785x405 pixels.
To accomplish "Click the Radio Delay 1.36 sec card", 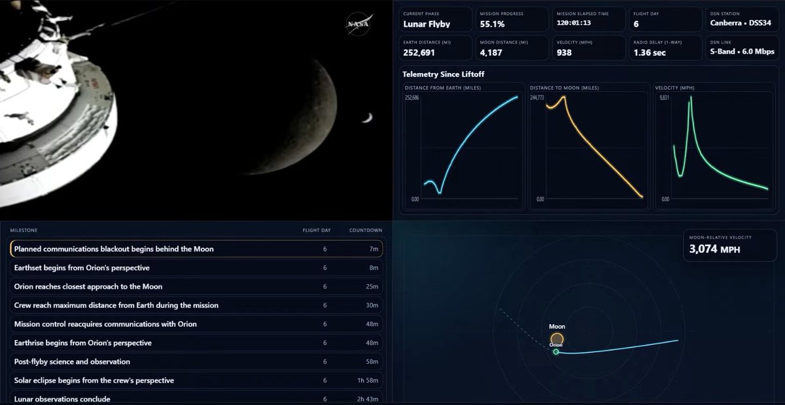I will pyautogui.click(x=665, y=48).
